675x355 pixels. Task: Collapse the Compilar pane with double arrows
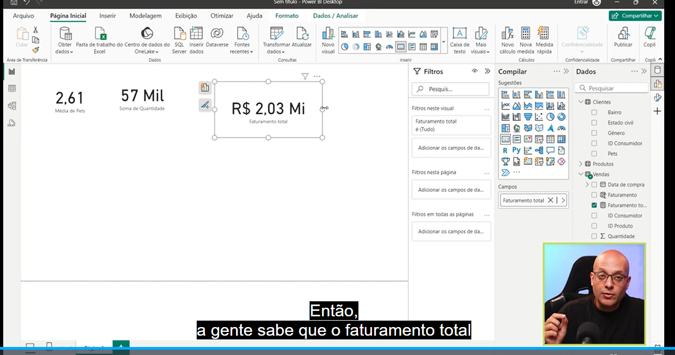566,71
